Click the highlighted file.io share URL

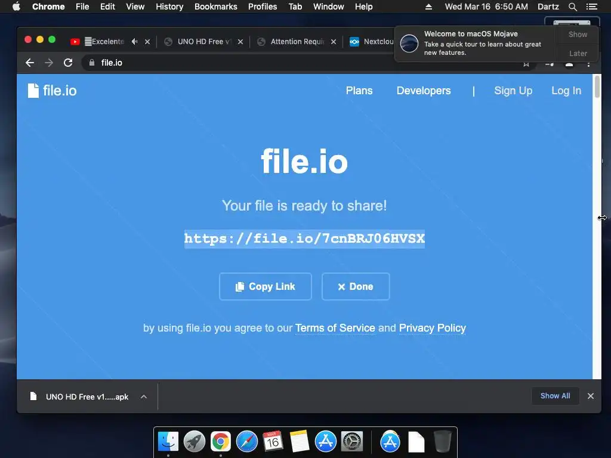point(304,239)
